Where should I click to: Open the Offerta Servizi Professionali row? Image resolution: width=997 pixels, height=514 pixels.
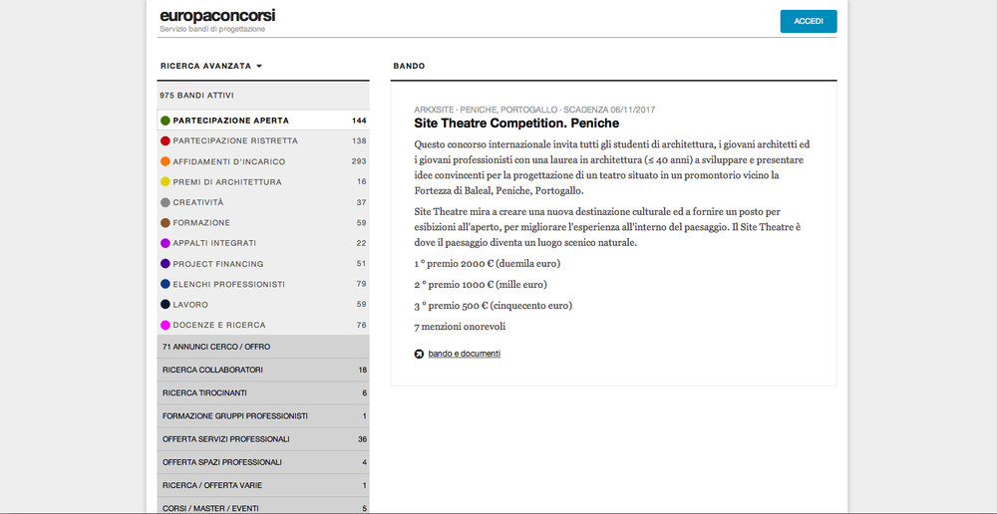225,439
